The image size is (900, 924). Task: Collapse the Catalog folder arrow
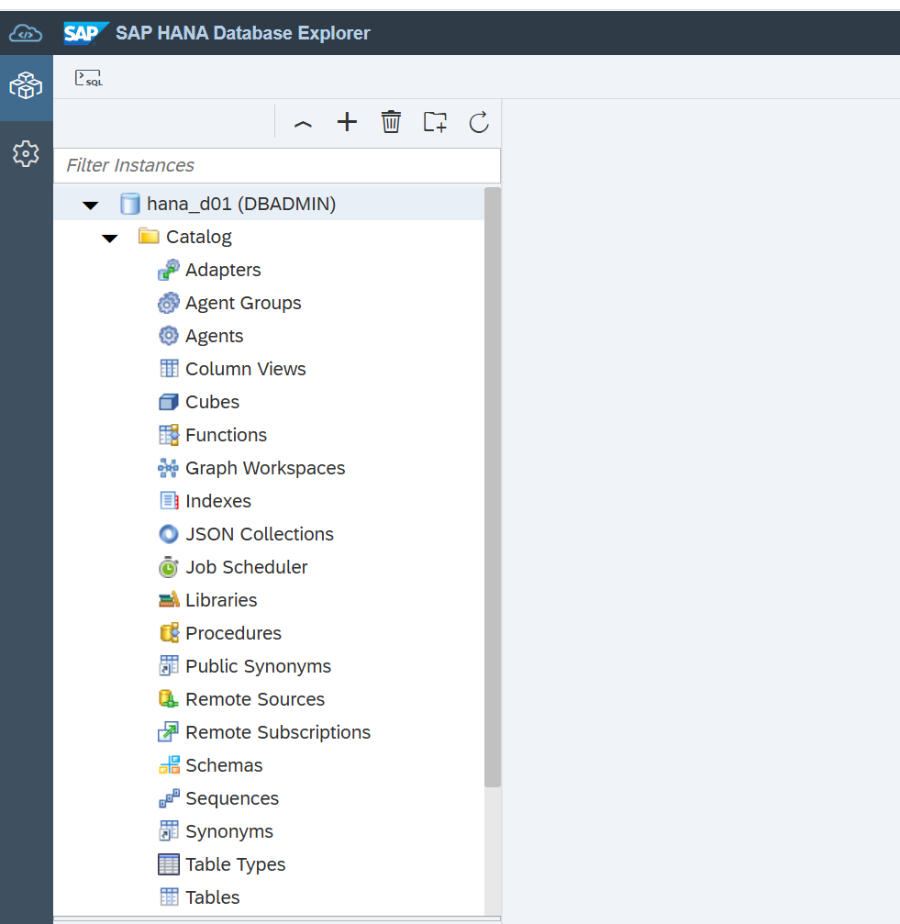[x=109, y=238]
